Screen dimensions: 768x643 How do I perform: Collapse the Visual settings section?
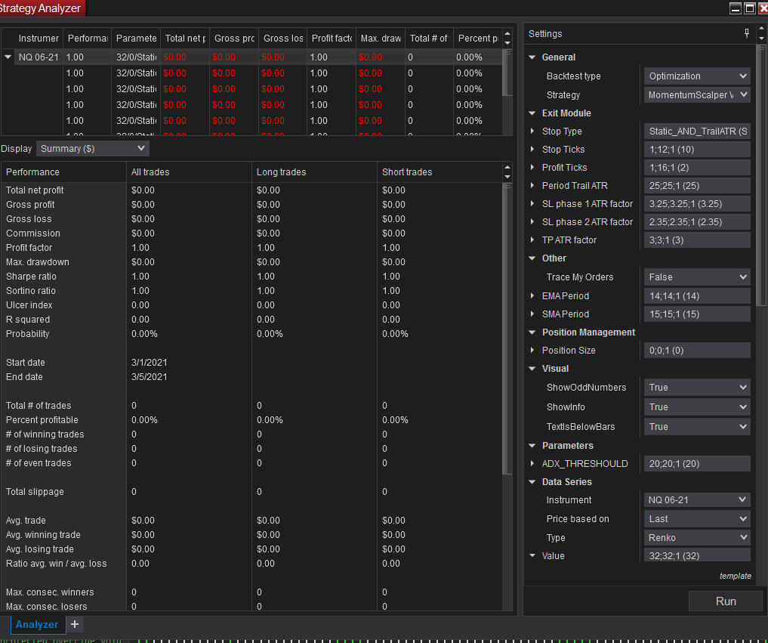(x=532, y=369)
